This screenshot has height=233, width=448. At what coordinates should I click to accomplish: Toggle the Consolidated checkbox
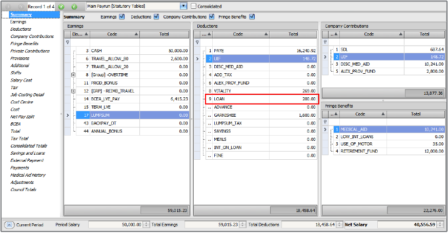pyautogui.click(x=193, y=6)
